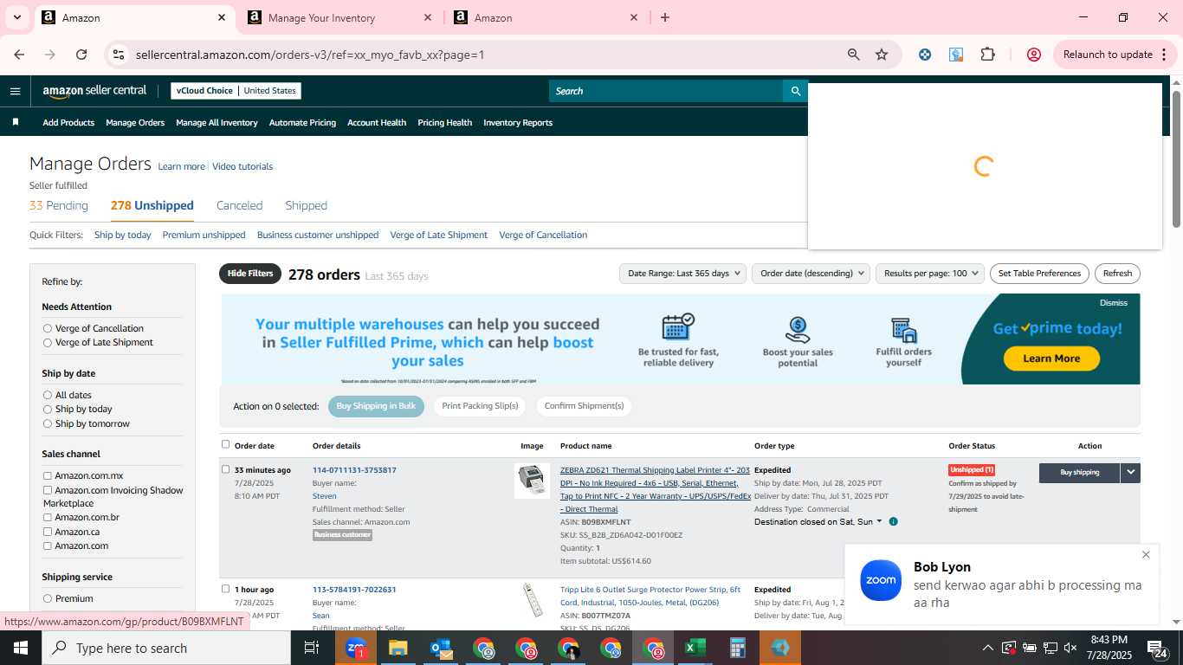The image size is (1183, 665).
Task: Open the Seller Central hamburger menu
Action: pyautogui.click(x=15, y=91)
